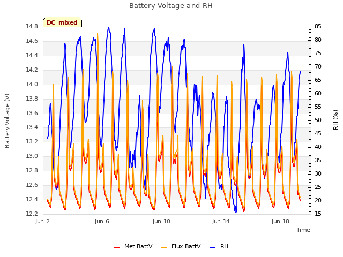Click the 35 RH tick label

point(318,161)
